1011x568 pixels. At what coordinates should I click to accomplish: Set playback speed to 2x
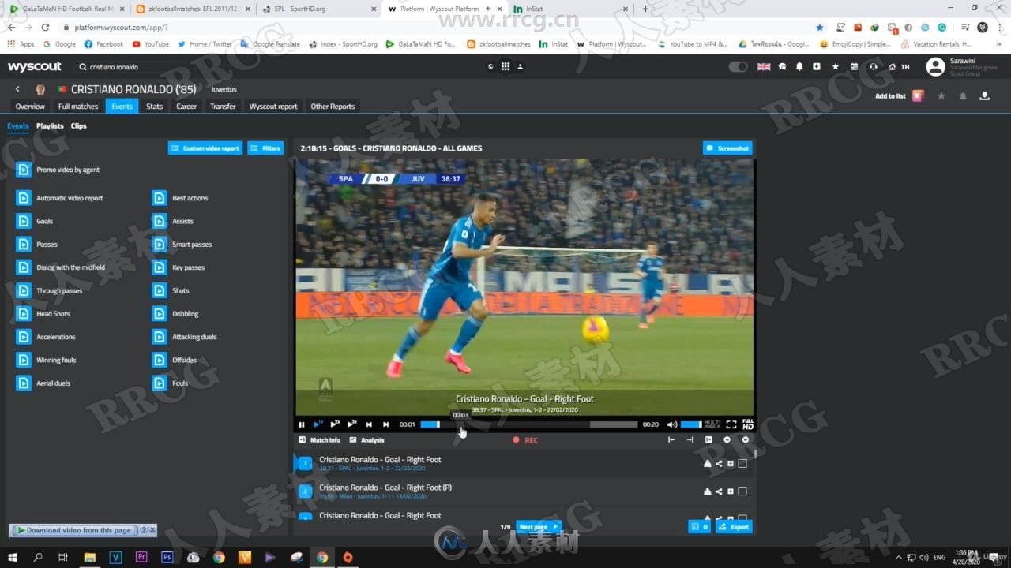coord(335,424)
